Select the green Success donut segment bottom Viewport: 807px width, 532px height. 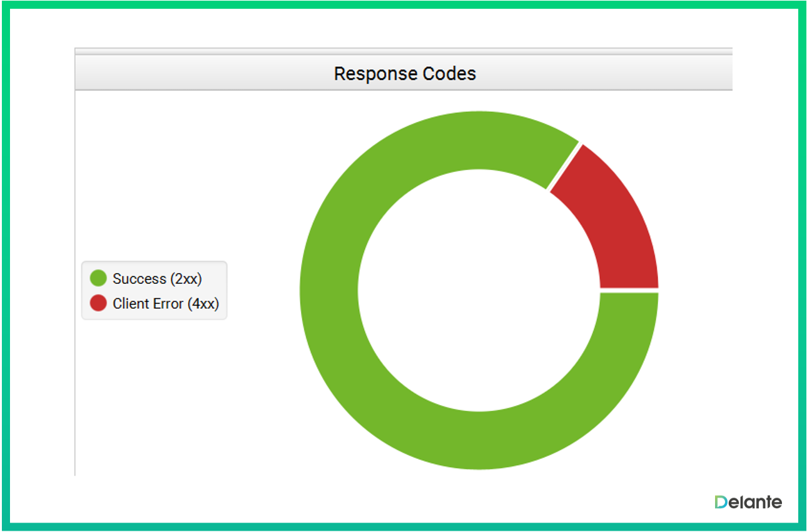tap(479, 441)
